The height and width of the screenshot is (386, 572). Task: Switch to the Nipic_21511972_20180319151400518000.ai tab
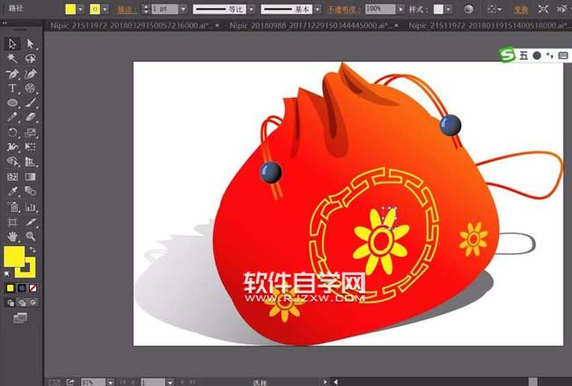pos(488,26)
